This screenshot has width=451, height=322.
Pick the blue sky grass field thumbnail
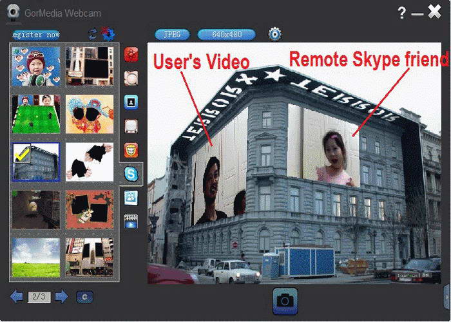click(x=36, y=257)
